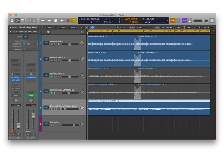Open the Flex Mode Off dropdown
The height and width of the screenshot is (160, 224).
click(30, 49)
